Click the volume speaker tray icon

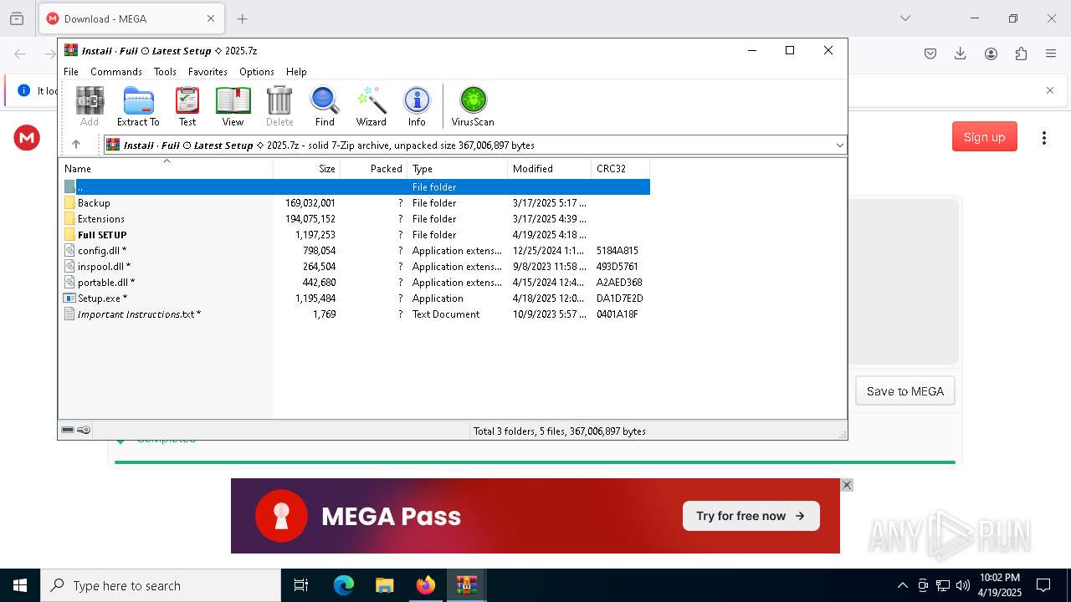click(963, 585)
